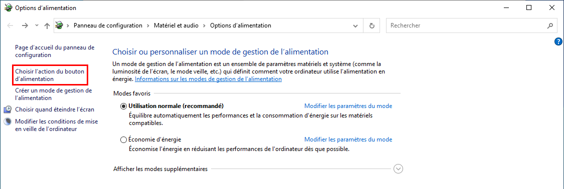564x189 pixels.
Task: Select the Économie d'énergie radio button
Action: click(x=124, y=139)
